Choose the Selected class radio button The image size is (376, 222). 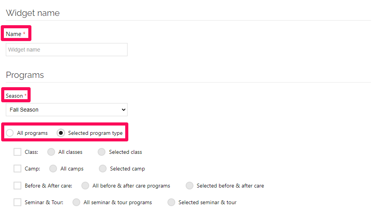coord(102,152)
